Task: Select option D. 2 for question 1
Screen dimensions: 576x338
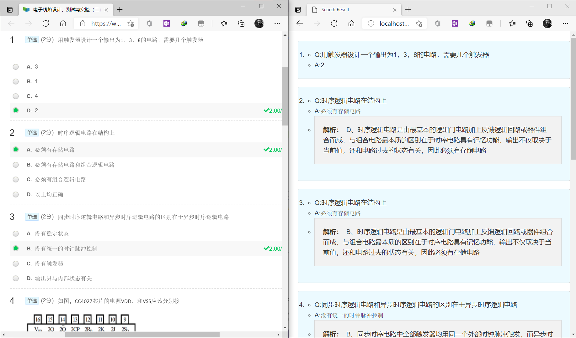Action: 16,110
